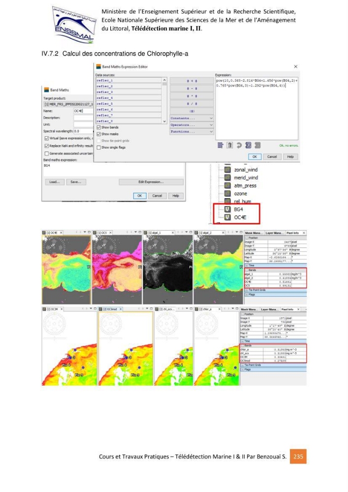
Task: Open Layer Manager tab in lower panel
Action: (270, 309)
